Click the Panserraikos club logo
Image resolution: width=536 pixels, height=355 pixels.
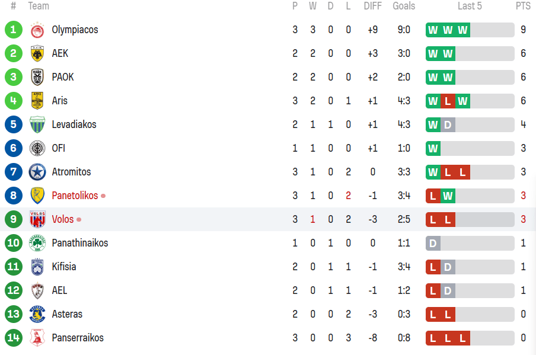click(x=37, y=338)
